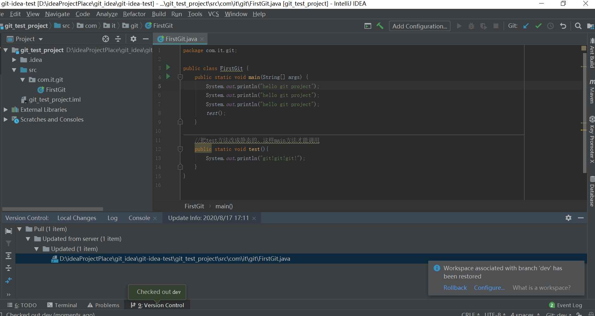Viewport: 595px width, 316px height.
Task: Click the Git Update Project blue arrow
Action: [526, 26]
